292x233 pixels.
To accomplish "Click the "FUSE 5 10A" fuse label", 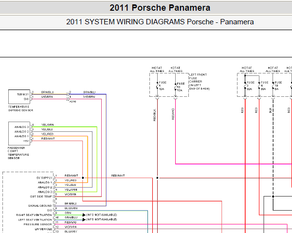I will 162,86.
